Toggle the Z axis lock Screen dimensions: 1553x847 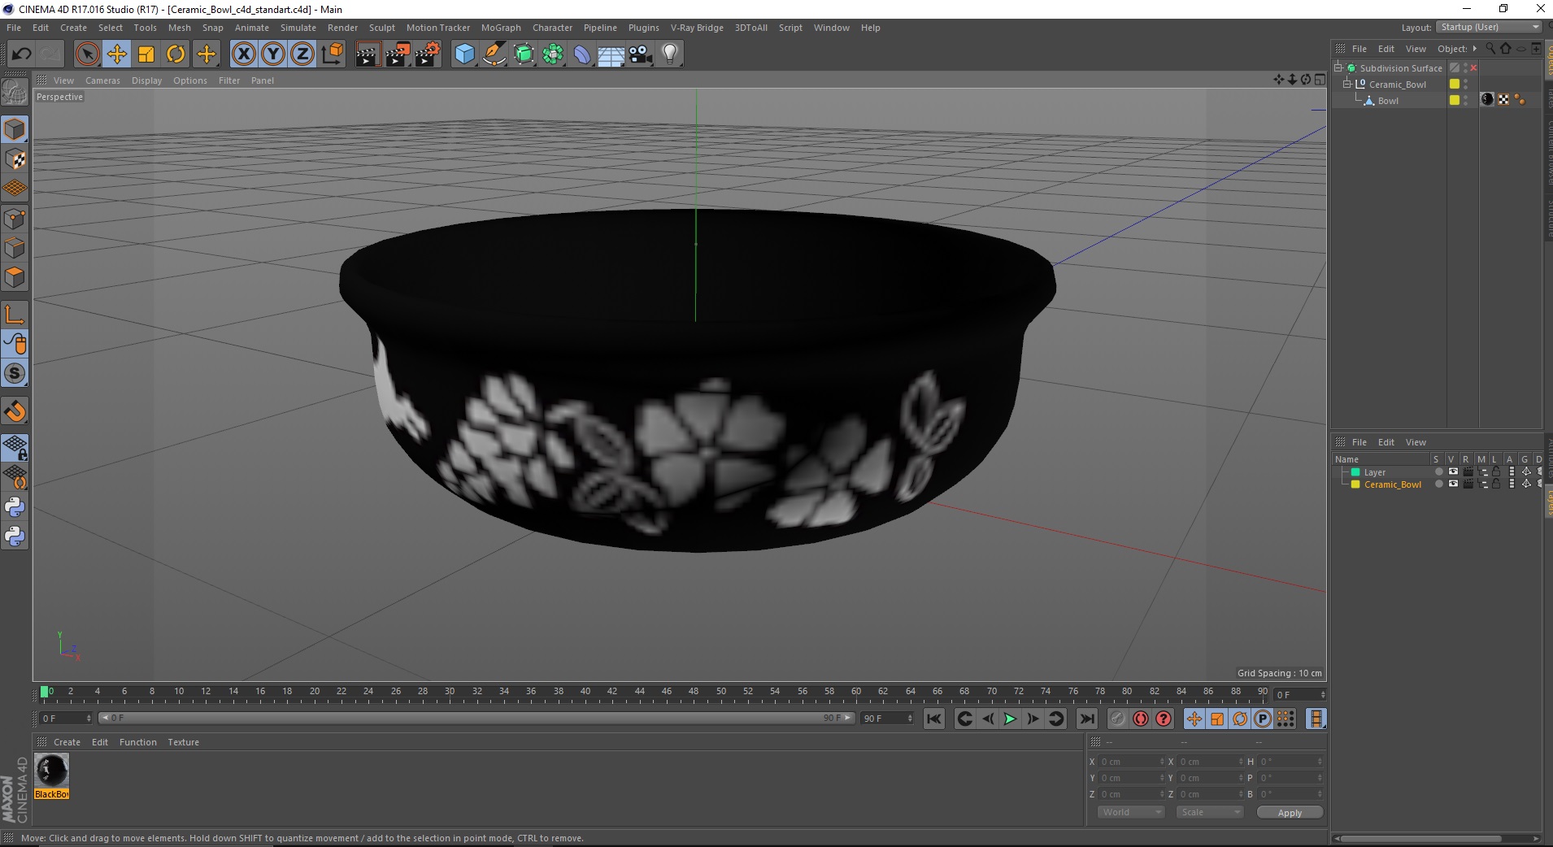pos(302,54)
